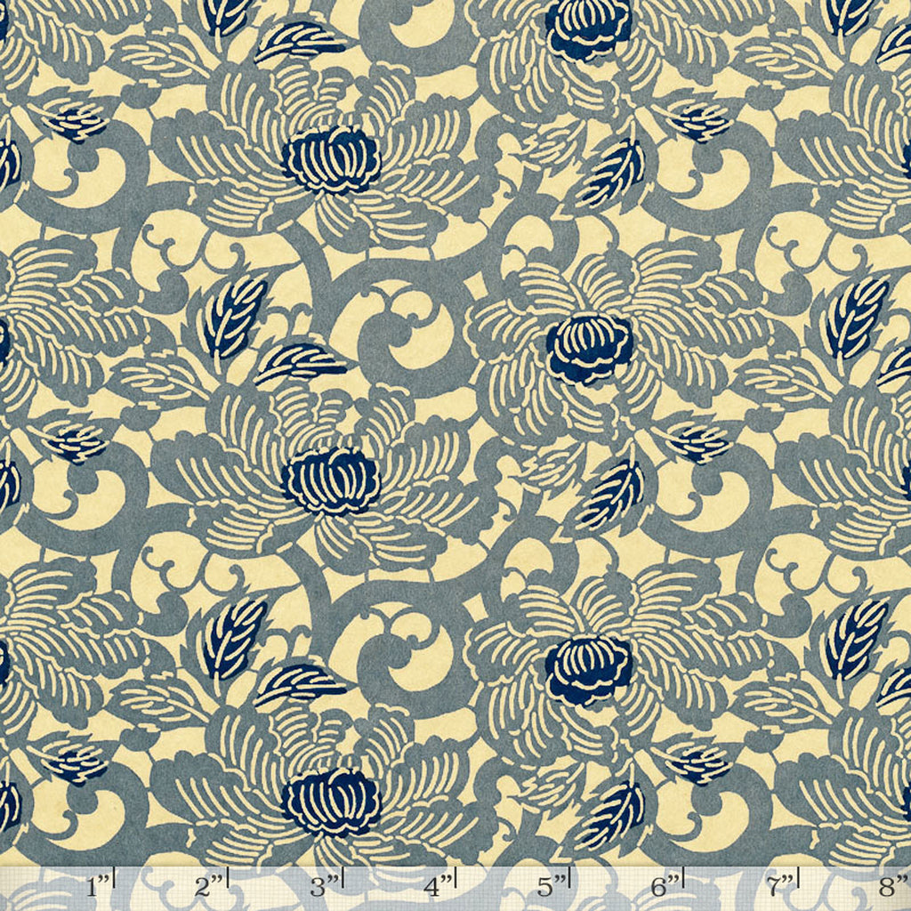This screenshot has width=911, height=911.
Task: Click navy flower center just above 3" mark
Action: (x=331, y=802)
